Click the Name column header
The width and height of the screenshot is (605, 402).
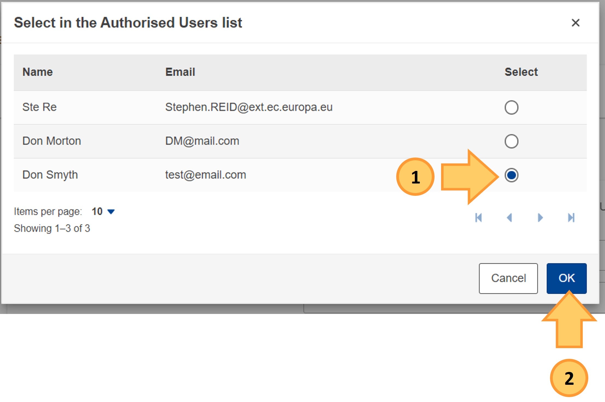click(x=37, y=72)
